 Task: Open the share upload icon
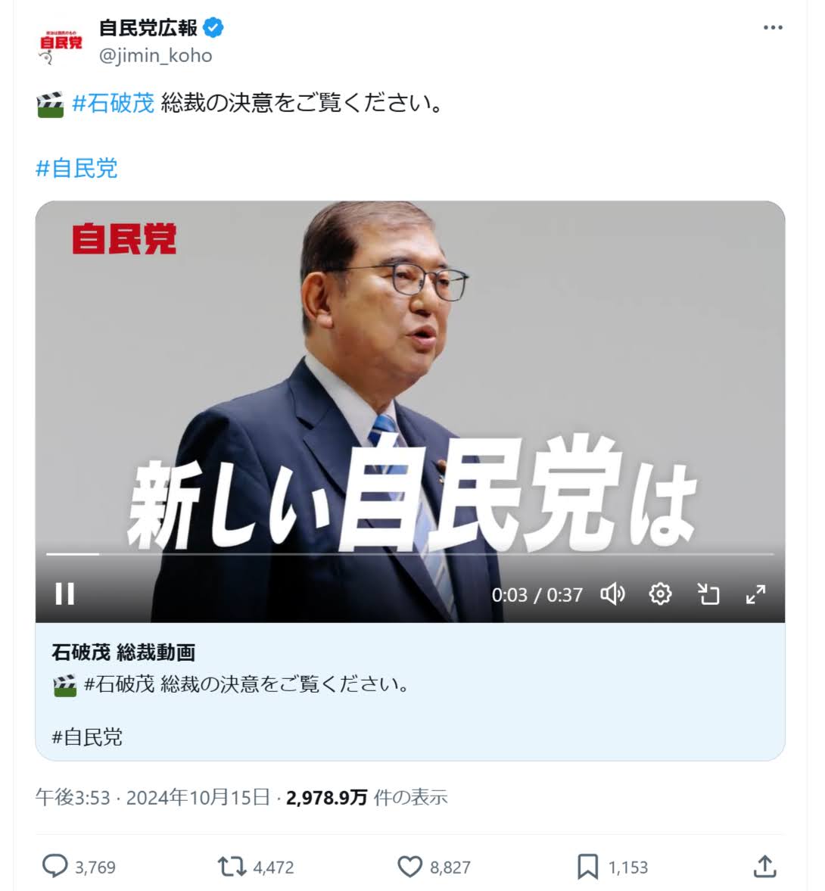(x=764, y=867)
